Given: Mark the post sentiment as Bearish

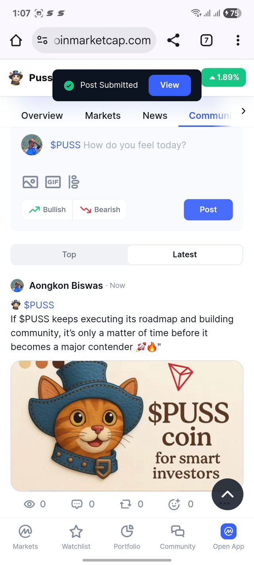Looking at the screenshot, I should pos(100,210).
